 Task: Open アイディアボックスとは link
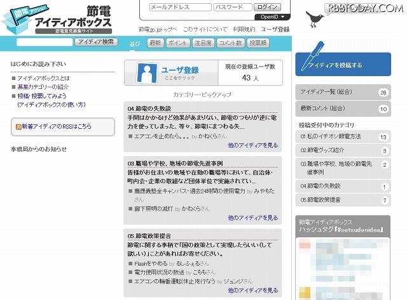43,79
